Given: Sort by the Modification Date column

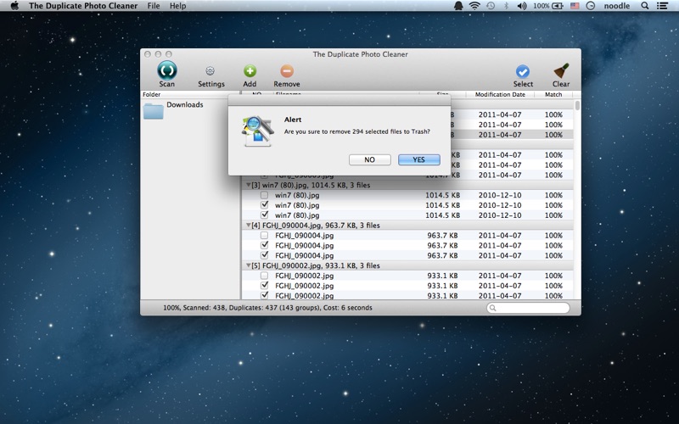Looking at the screenshot, I should click(x=500, y=94).
